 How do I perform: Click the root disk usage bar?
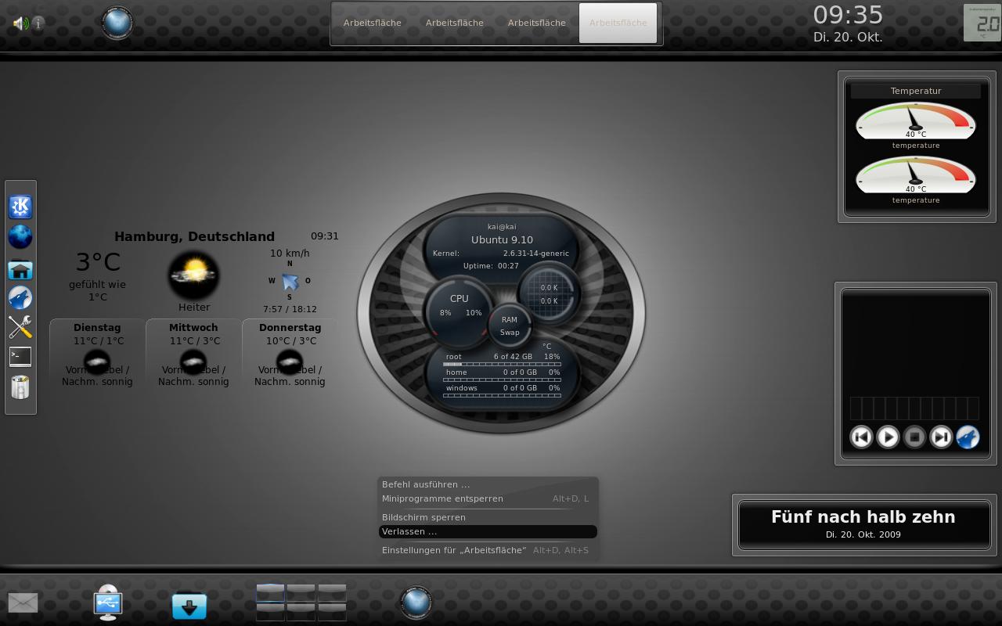click(502, 365)
